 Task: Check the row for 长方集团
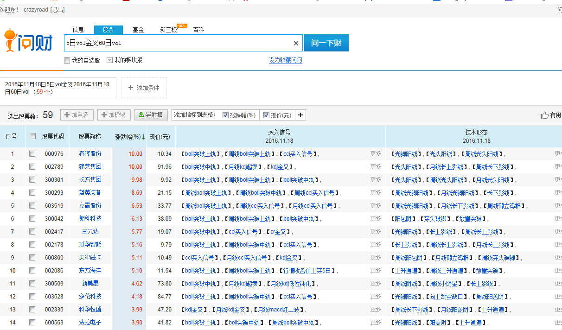32,180
